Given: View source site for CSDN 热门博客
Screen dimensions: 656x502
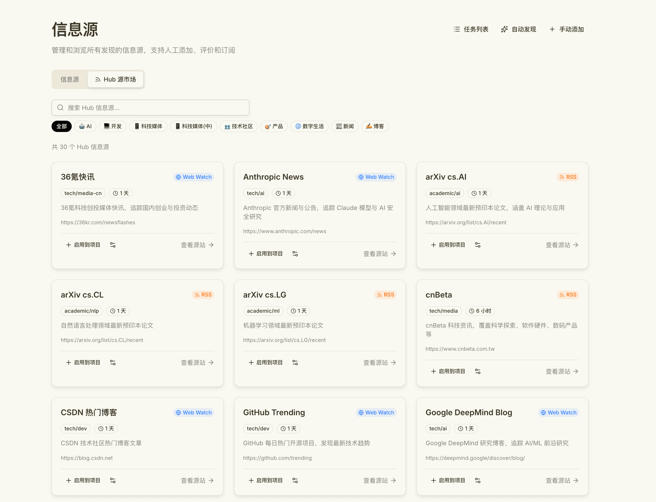Looking at the screenshot, I should (x=198, y=480).
